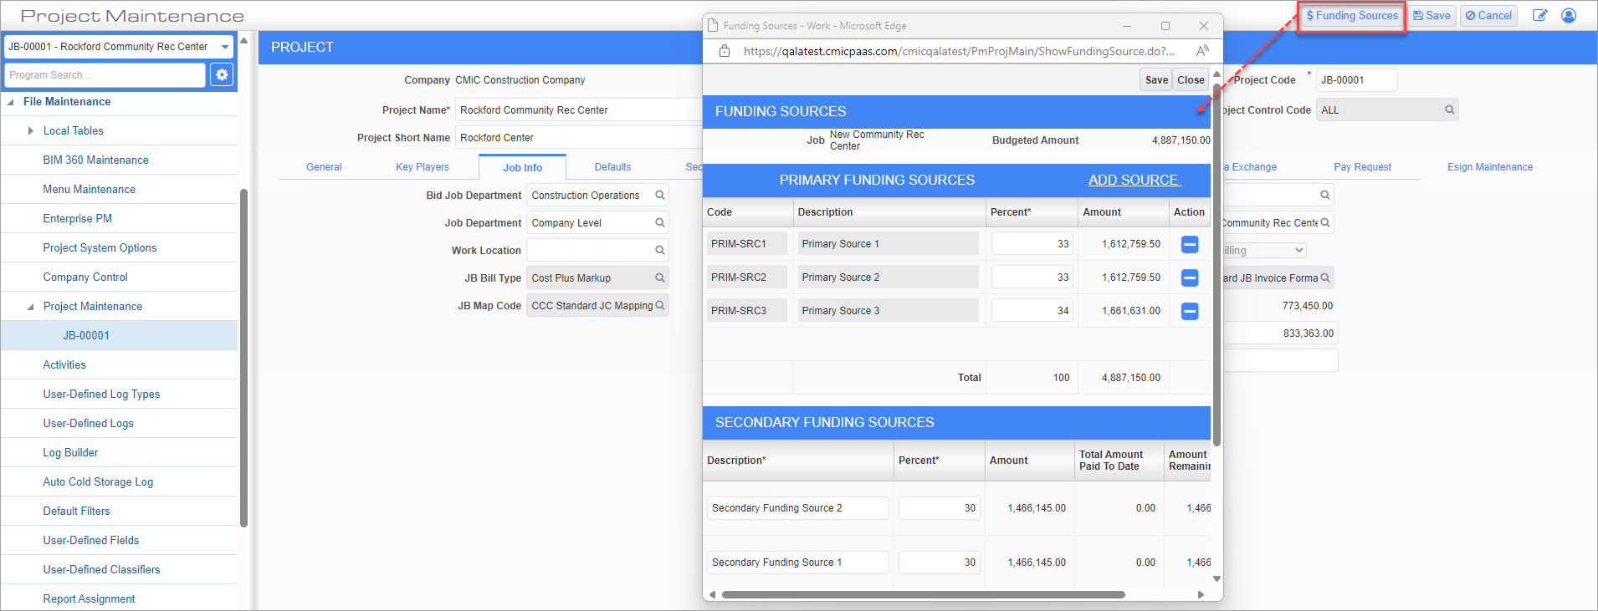Click the settings gear beside Program Search
Image resolution: width=1598 pixels, height=611 pixels.
[x=222, y=74]
